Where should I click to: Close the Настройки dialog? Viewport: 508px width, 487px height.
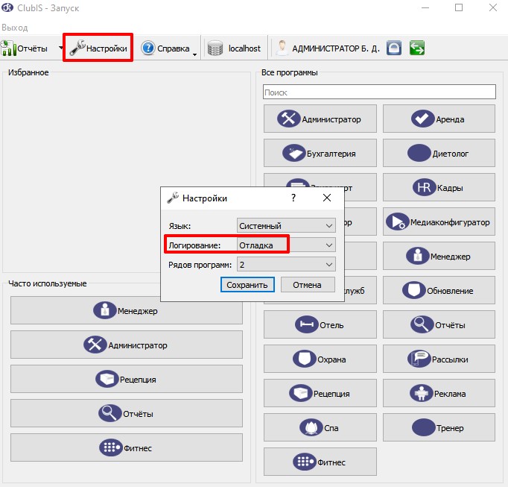(x=327, y=198)
